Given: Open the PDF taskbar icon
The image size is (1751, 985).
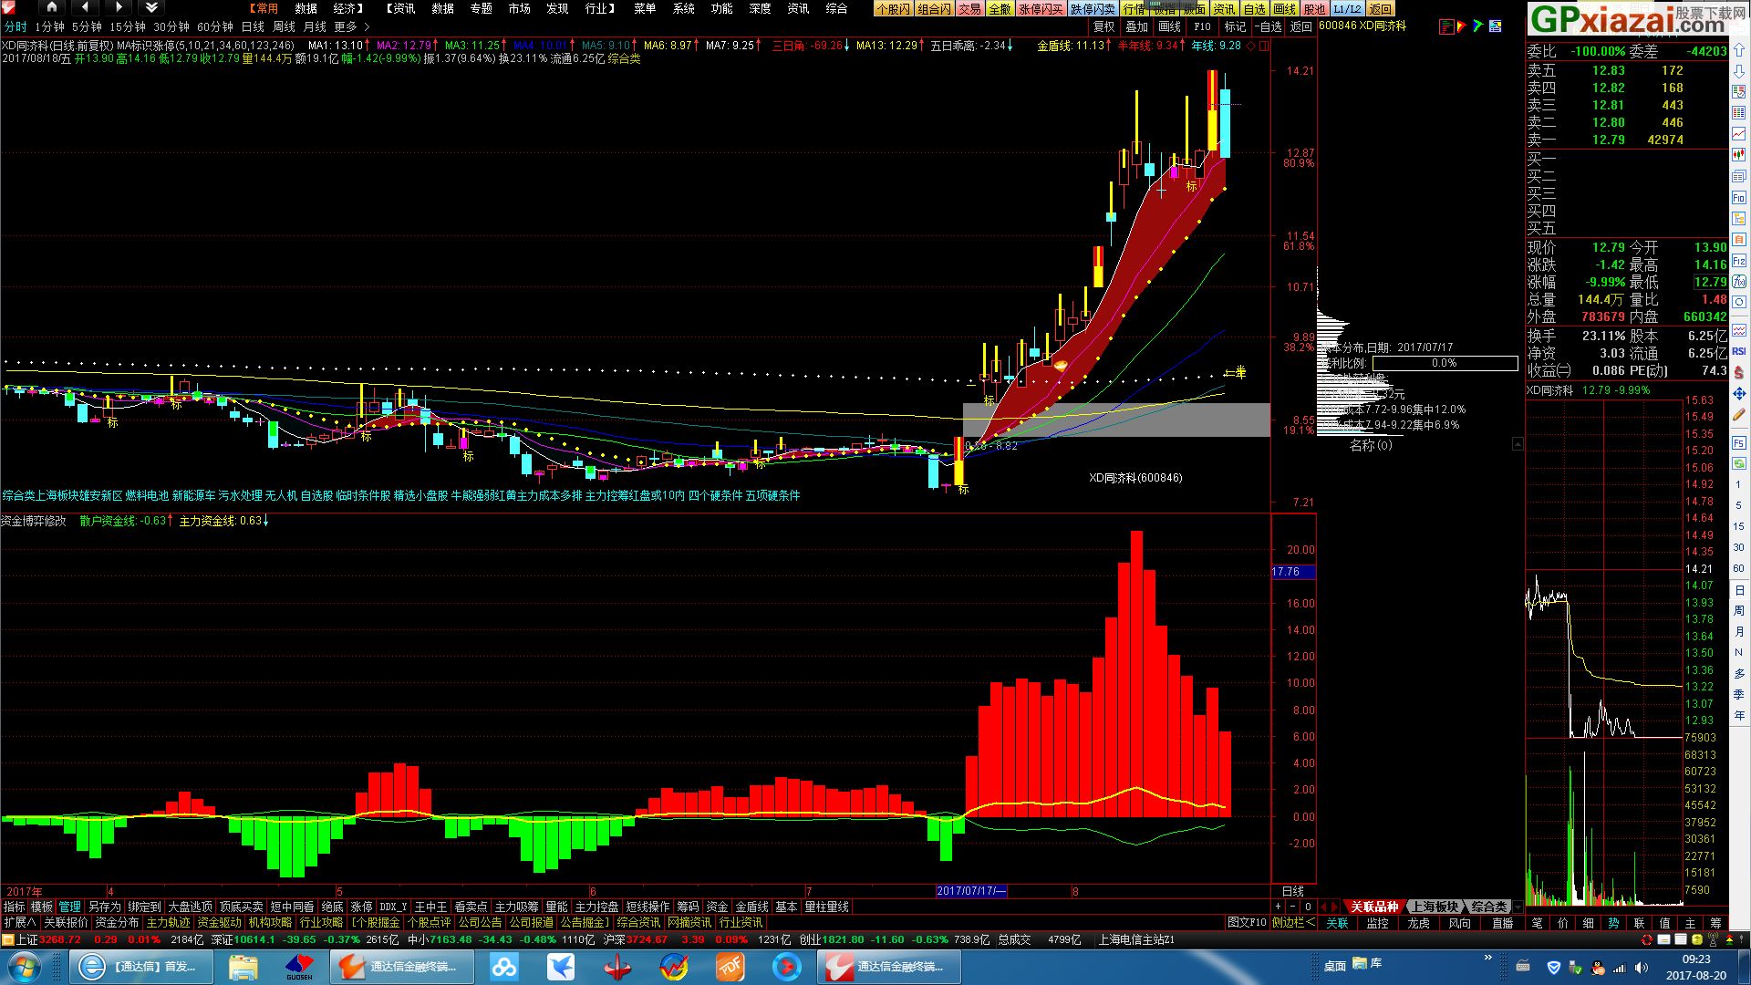Looking at the screenshot, I should pos(730,967).
